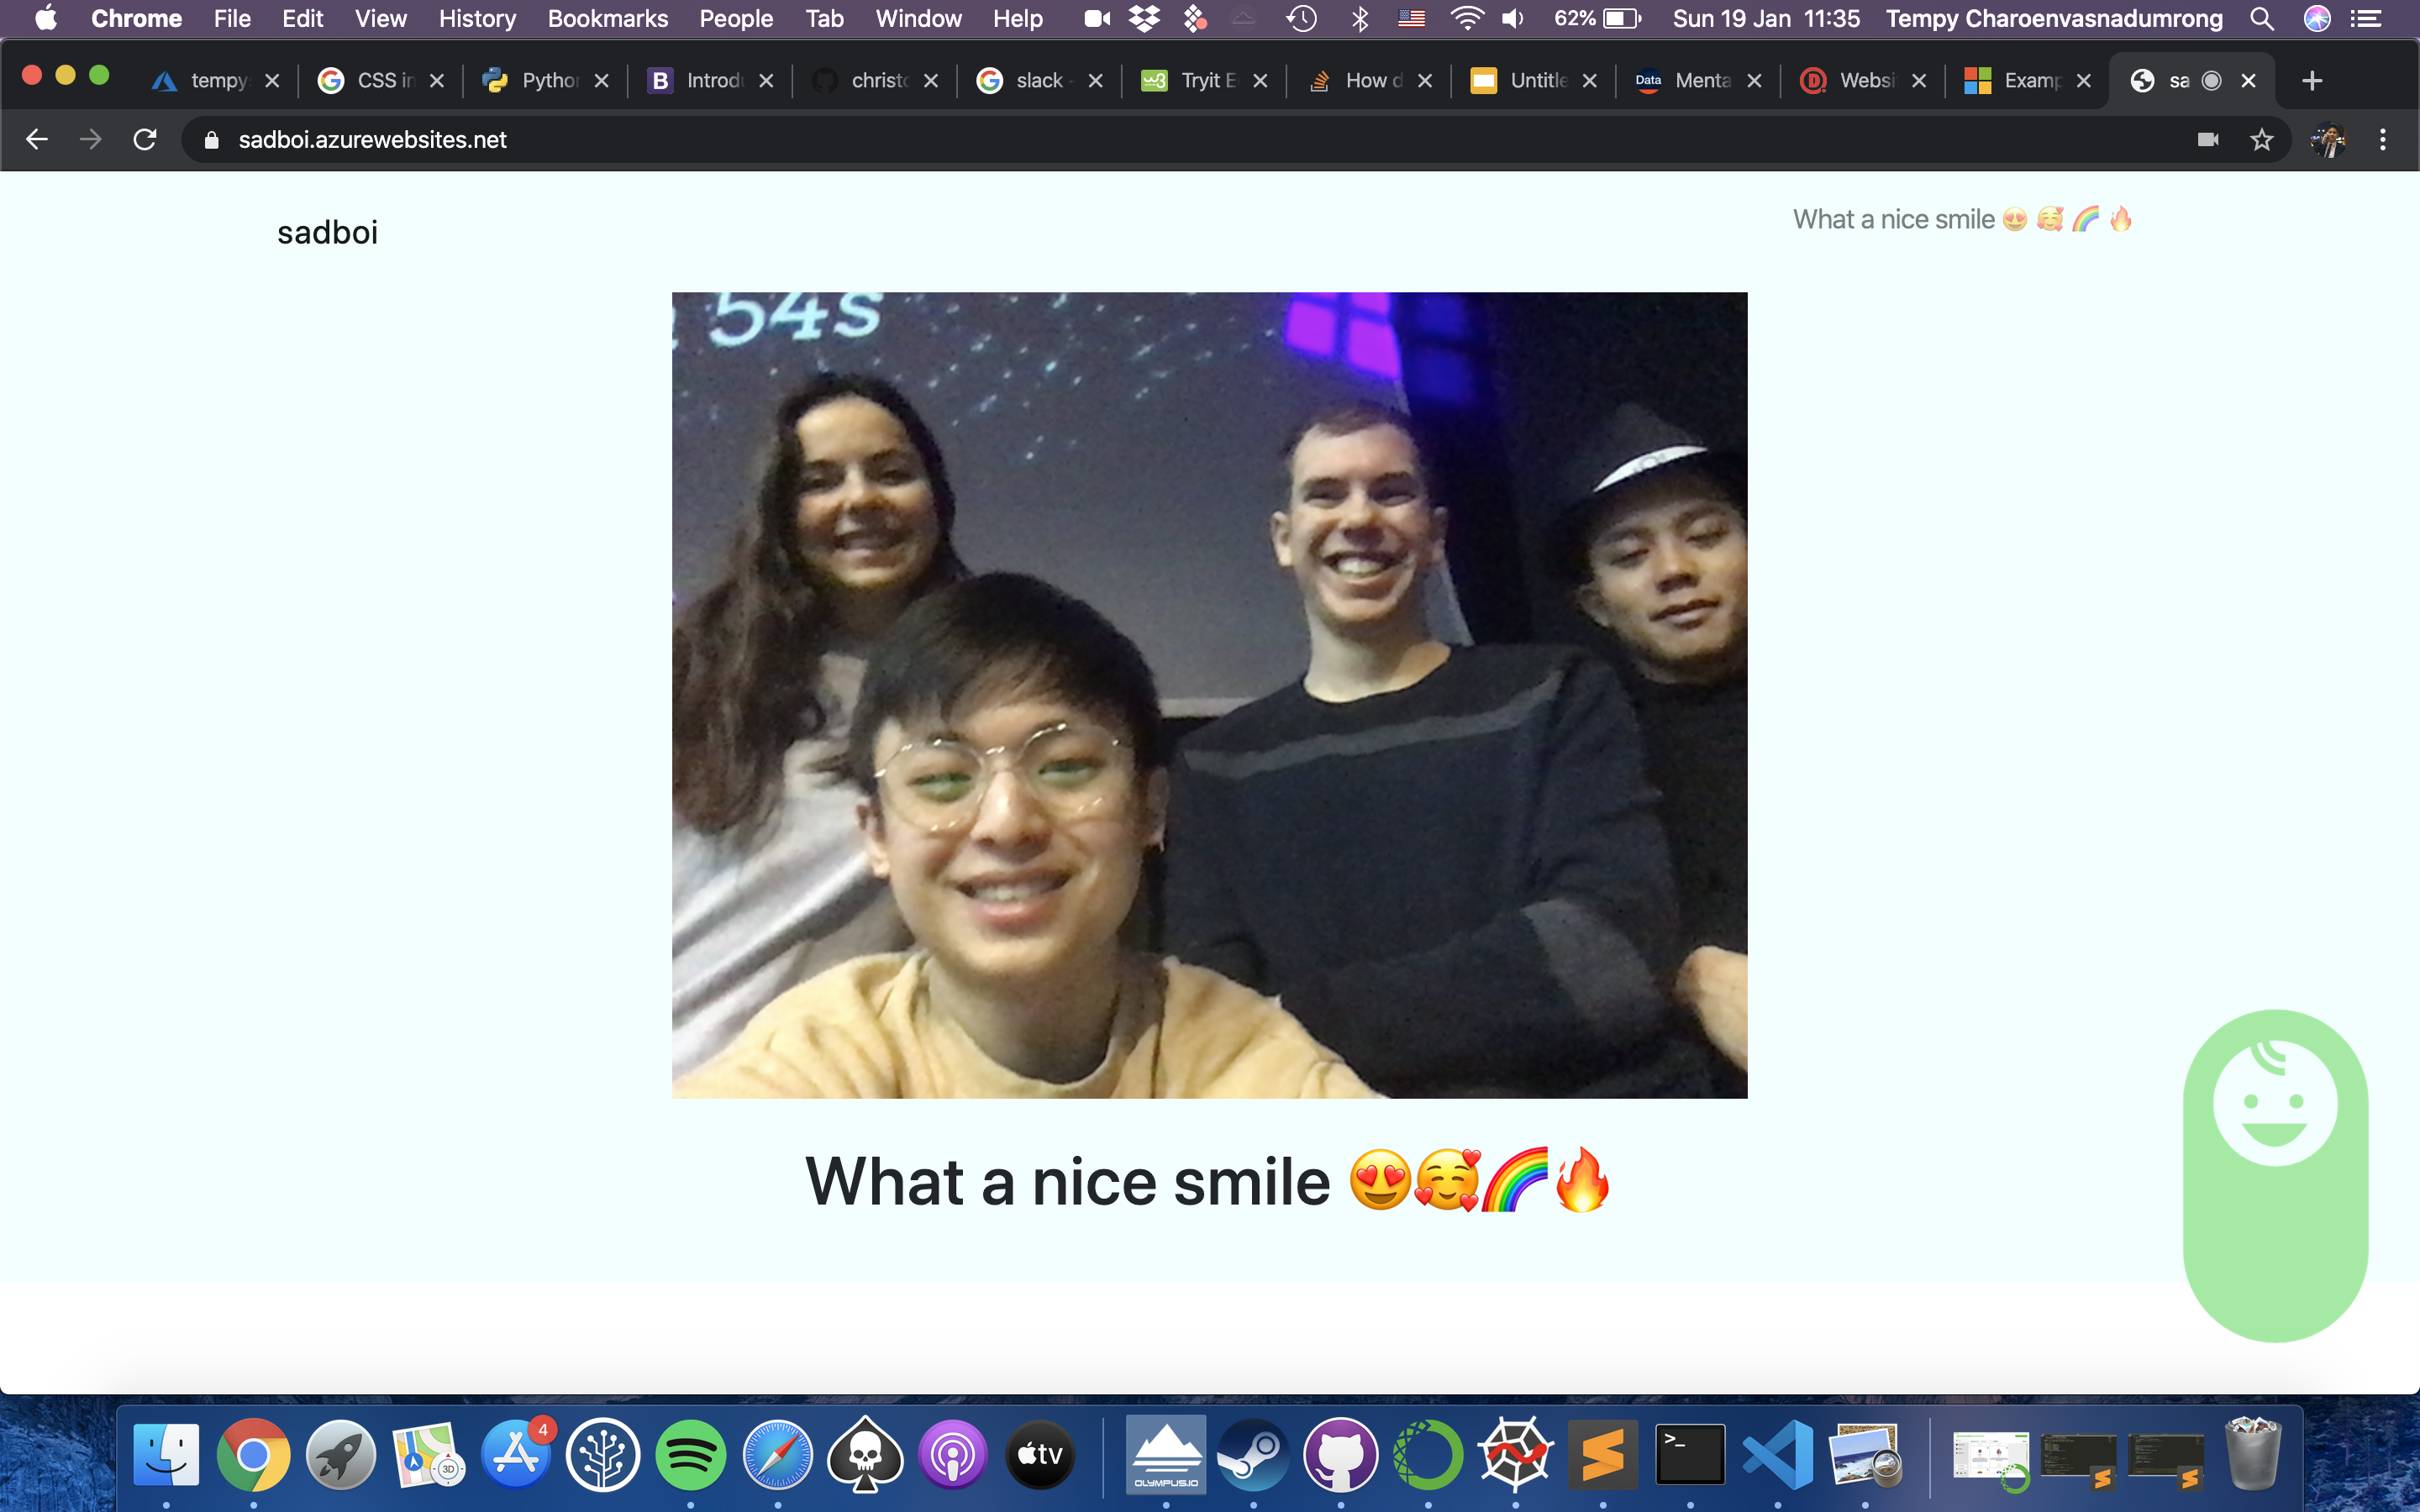
Task: Go back to the previous page
Action: pyautogui.click(x=37, y=140)
